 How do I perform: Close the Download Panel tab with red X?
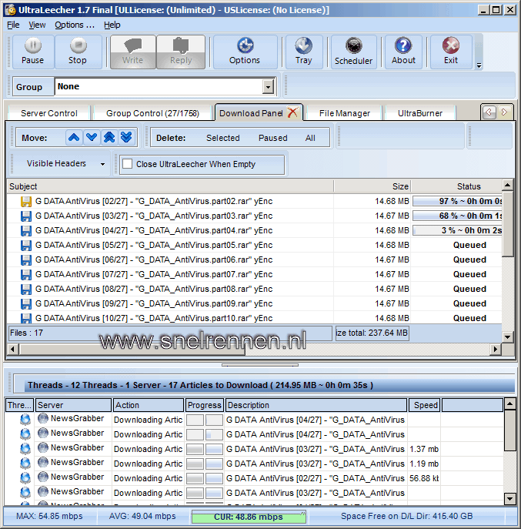292,112
